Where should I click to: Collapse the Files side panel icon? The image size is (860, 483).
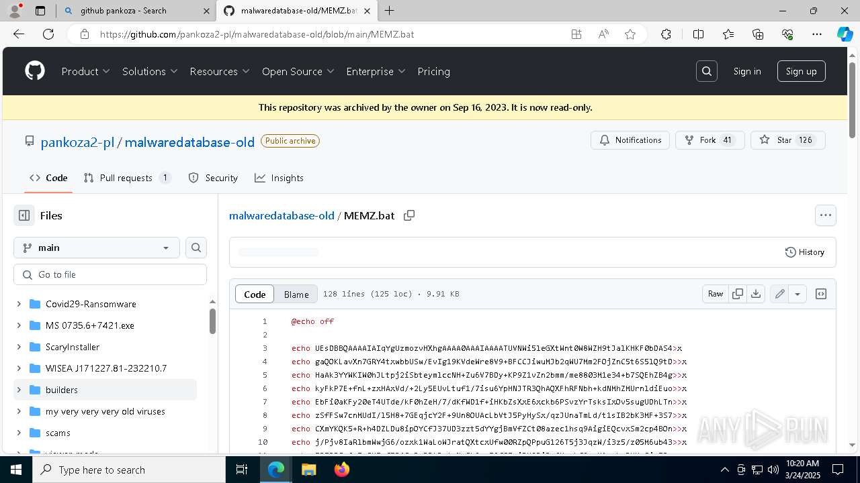pos(24,215)
